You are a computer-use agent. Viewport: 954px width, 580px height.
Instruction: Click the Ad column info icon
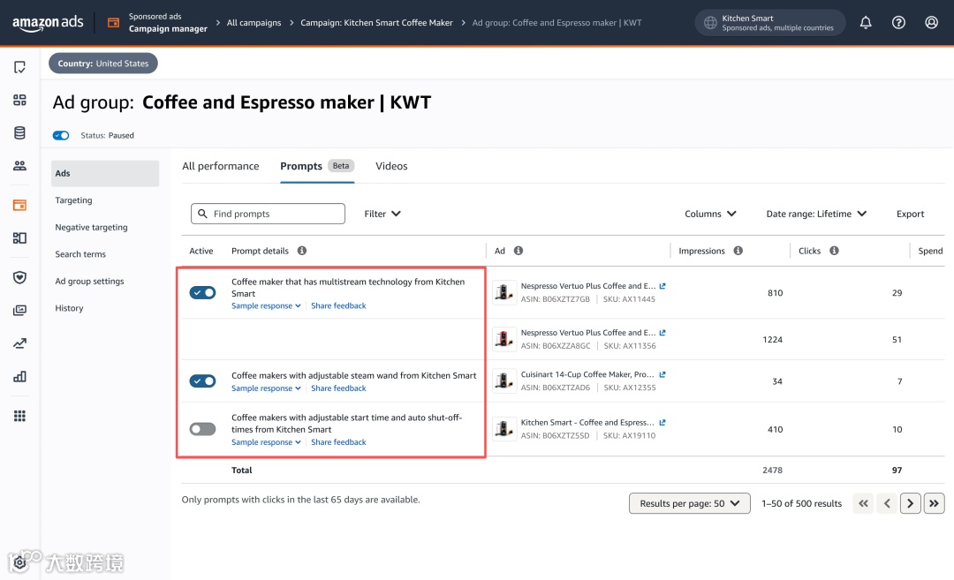point(519,251)
